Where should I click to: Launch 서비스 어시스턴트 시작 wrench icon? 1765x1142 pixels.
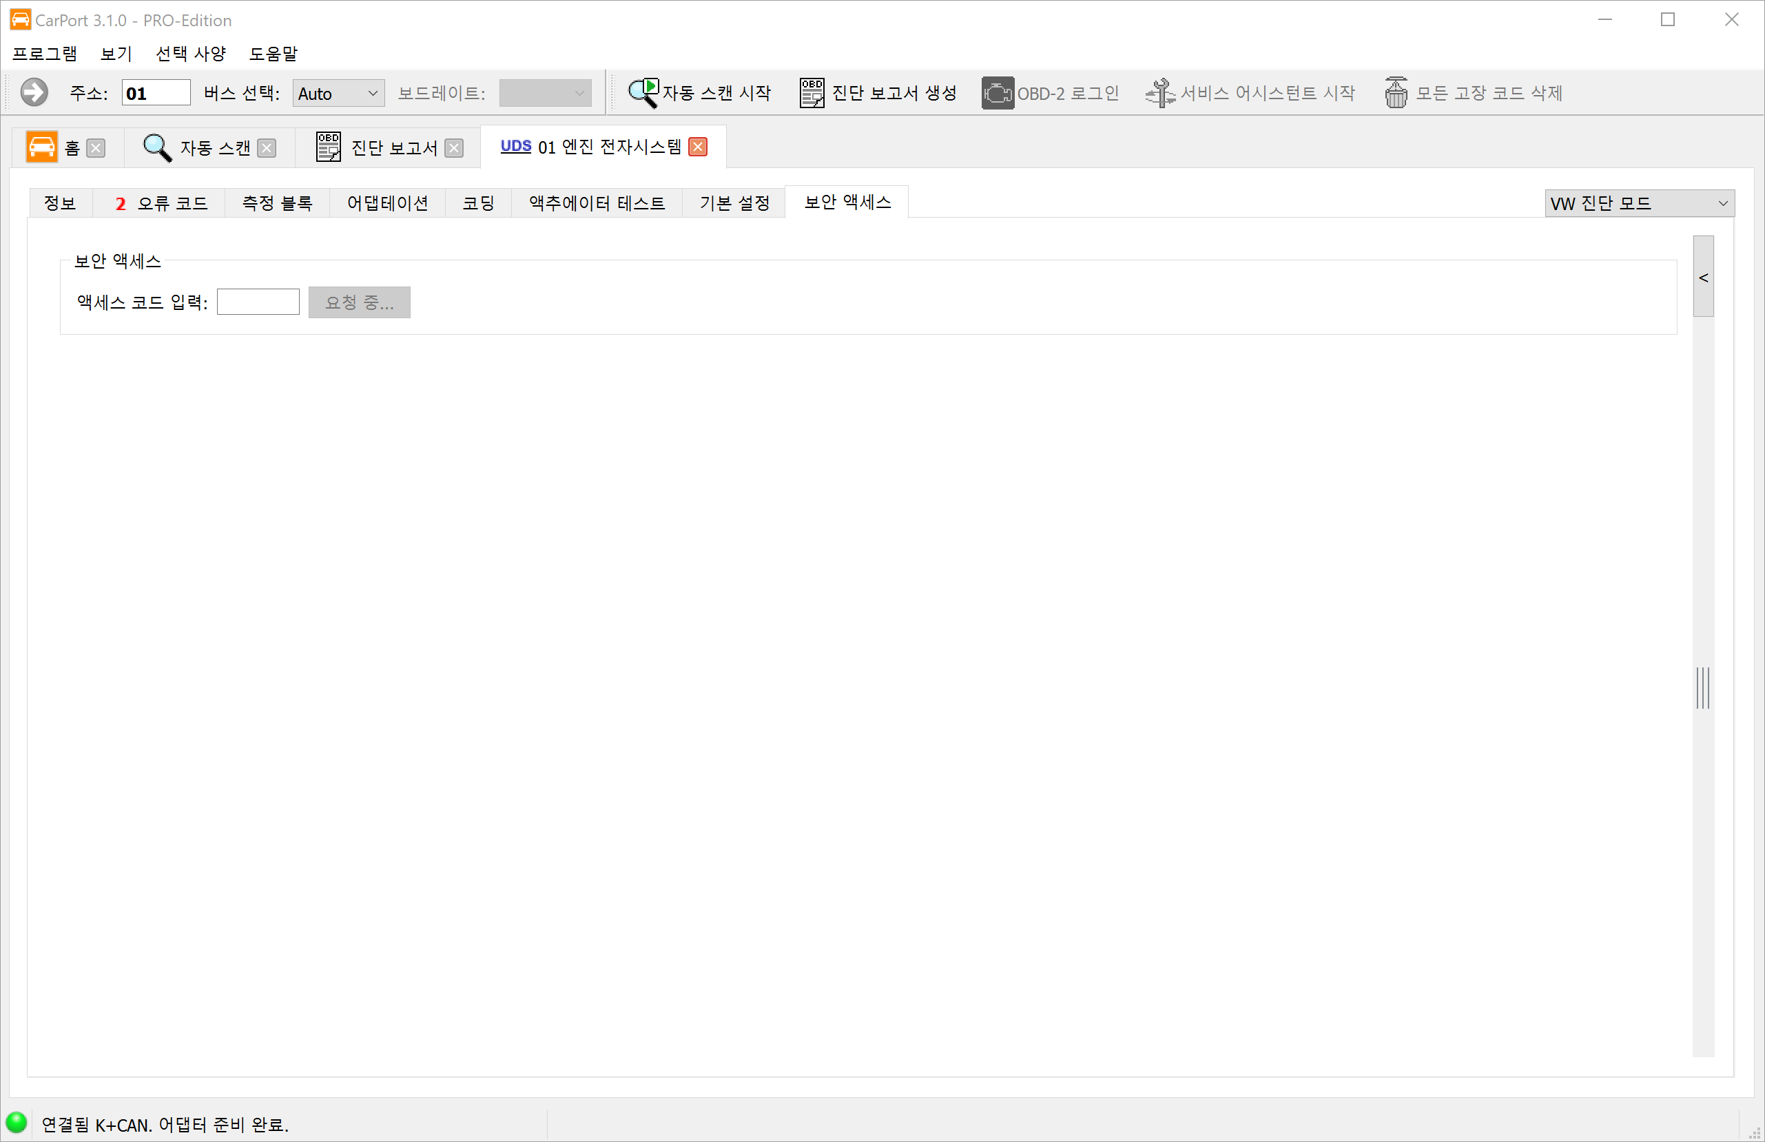point(1160,93)
